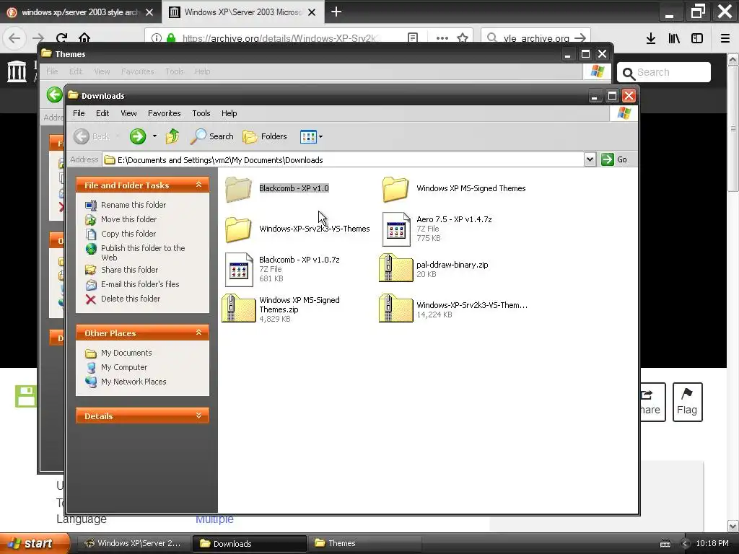Open the Search pane in Downloads
Viewport: 739px width, 554px height.
211,136
